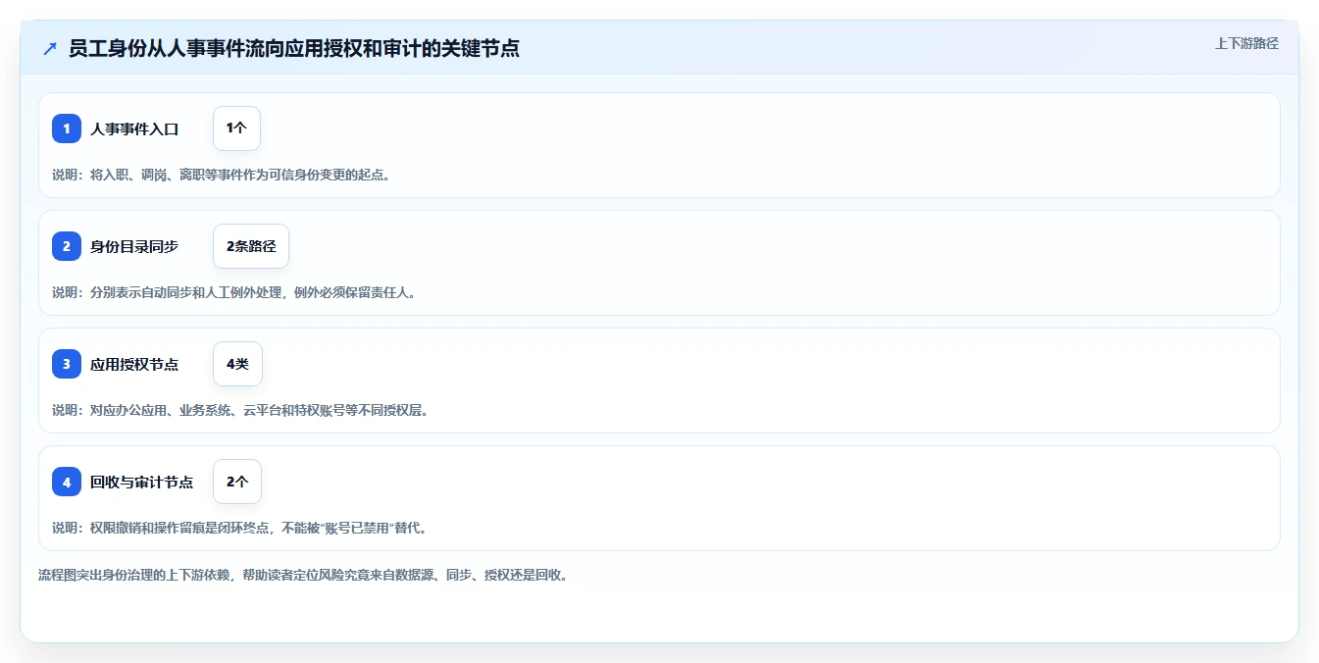
Task: Click the description mentioning "账号已禁用"
Action: 239,528
